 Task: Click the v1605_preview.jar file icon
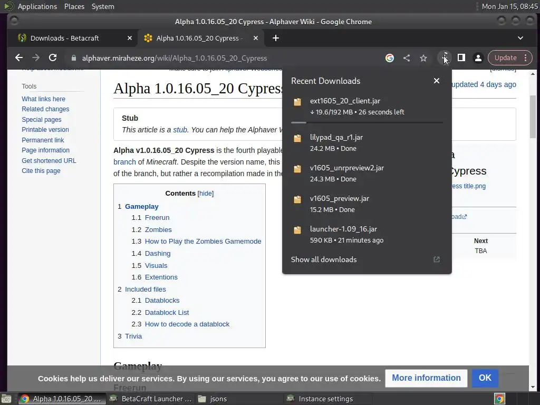[x=297, y=200]
